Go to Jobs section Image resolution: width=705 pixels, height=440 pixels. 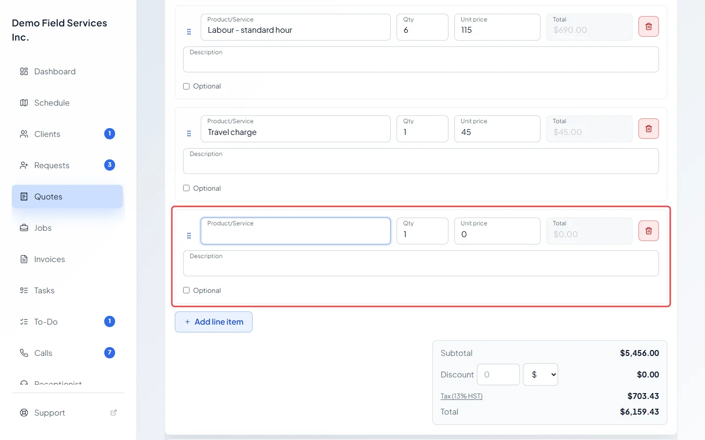tap(67, 228)
